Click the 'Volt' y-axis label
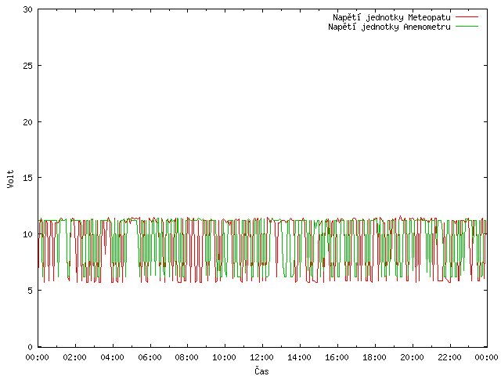Viewport: 501px width, 376px height. pyautogui.click(x=10, y=179)
